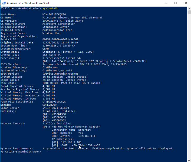Viewport: 191px width, 162px height.
Task: Click DHCP server address 192.168.1.1
Action: click(87, 136)
